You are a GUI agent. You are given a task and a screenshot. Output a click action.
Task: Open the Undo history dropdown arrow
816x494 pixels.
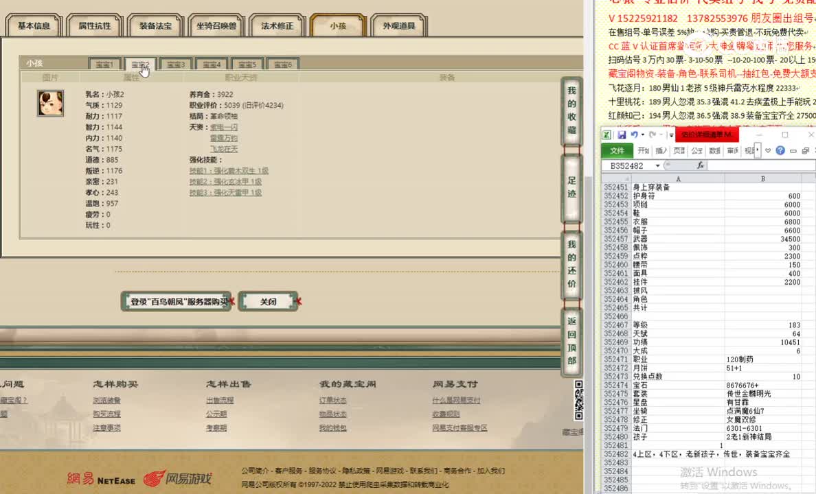(642, 134)
